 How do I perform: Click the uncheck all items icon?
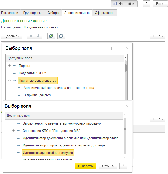click(61, 36)
